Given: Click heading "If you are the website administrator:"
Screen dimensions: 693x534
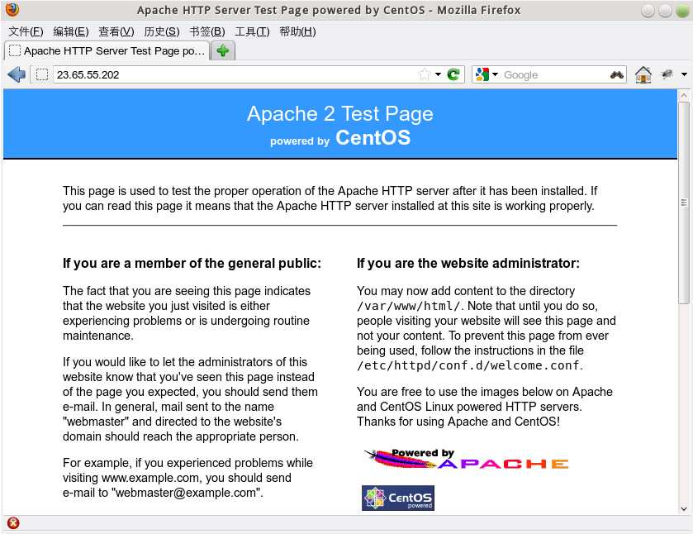Looking at the screenshot, I should (468, 263).
